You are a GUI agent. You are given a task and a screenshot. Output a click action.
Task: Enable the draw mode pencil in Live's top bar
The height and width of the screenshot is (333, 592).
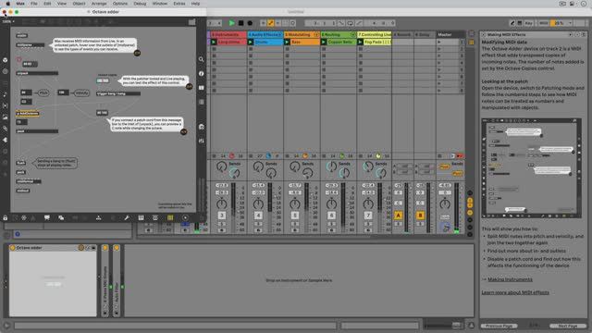pos(512,23)
